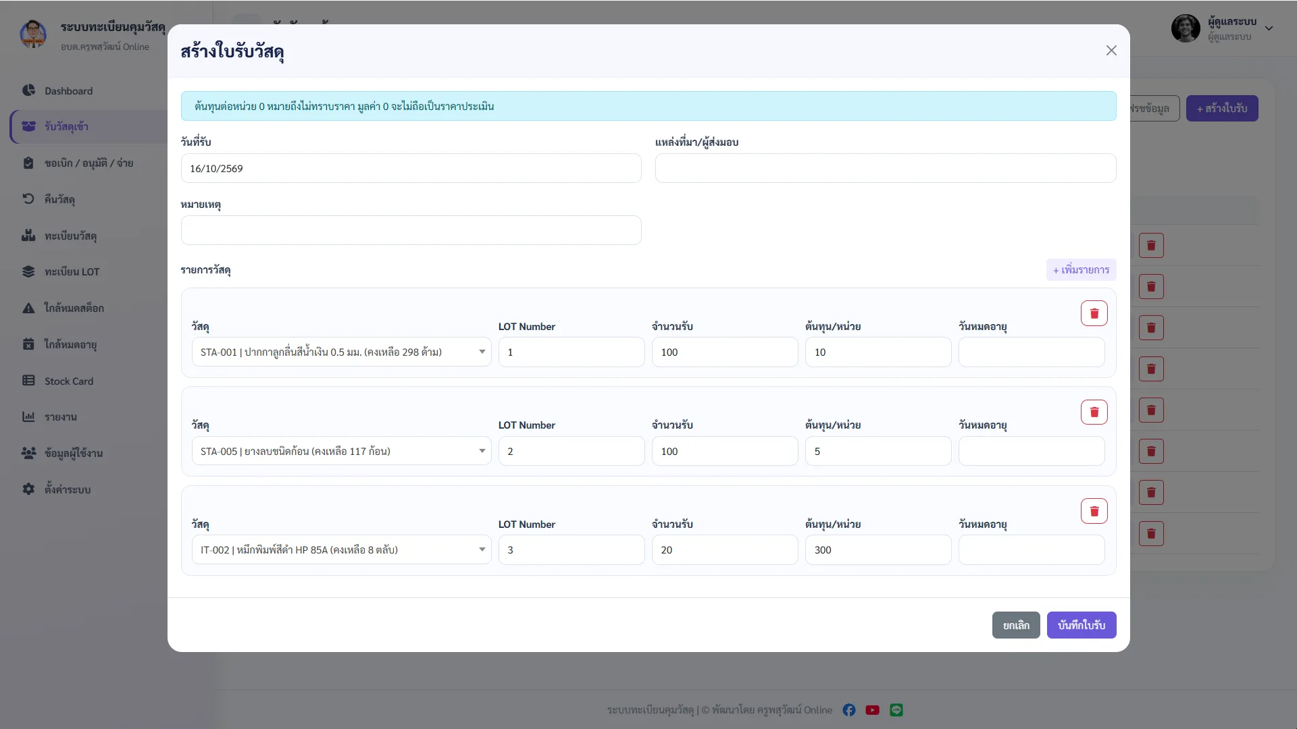
Task: Click the รับวัสดุเข้า sidebar icon
Action: [28, 126]
